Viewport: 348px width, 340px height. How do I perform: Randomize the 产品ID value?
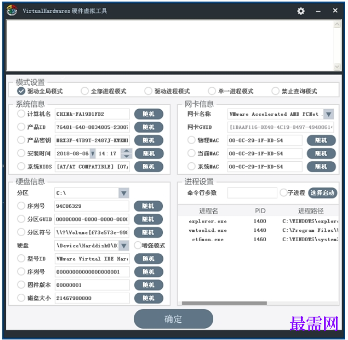(x=148, y=127)
